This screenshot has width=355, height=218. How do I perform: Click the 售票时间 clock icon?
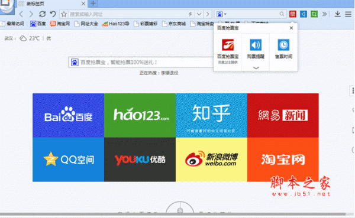point(283,45)
